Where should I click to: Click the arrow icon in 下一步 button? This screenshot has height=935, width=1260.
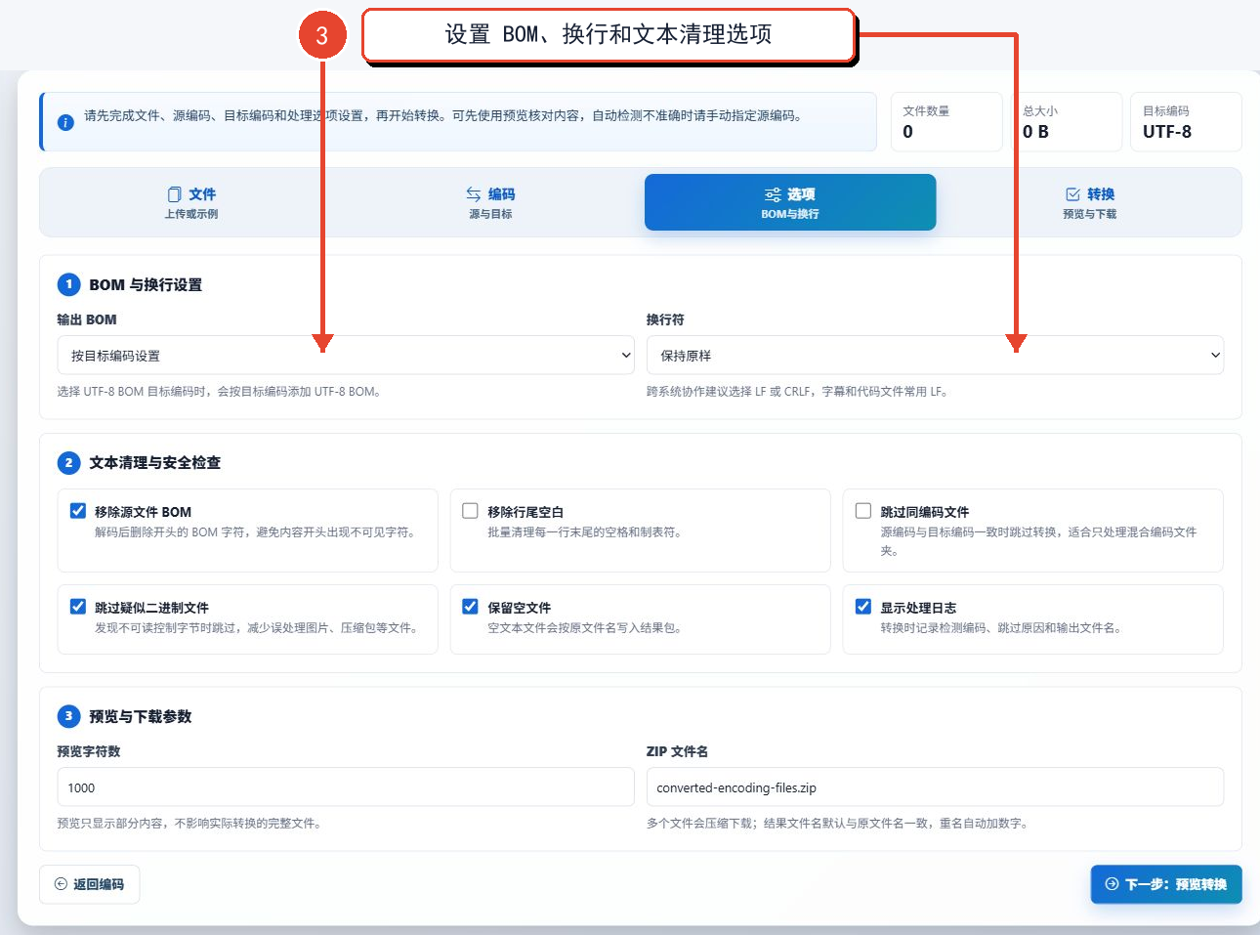point(1112,884)
